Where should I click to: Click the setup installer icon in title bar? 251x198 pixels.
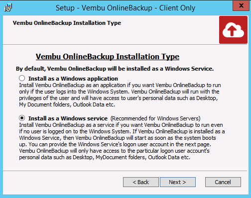(8, 7)
